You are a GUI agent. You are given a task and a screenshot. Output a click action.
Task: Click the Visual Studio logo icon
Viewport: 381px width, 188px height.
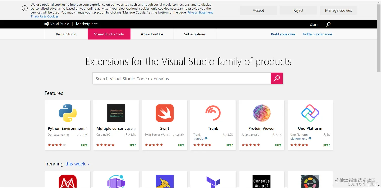[x=47, y=24]
